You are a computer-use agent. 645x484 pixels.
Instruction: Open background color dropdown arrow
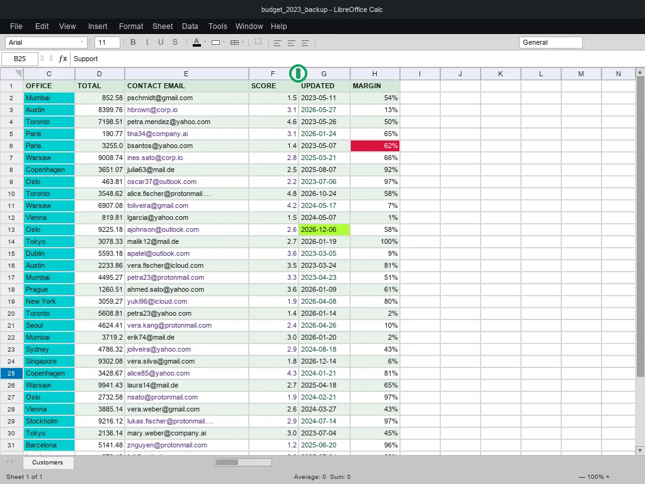[x=224, y=42]
